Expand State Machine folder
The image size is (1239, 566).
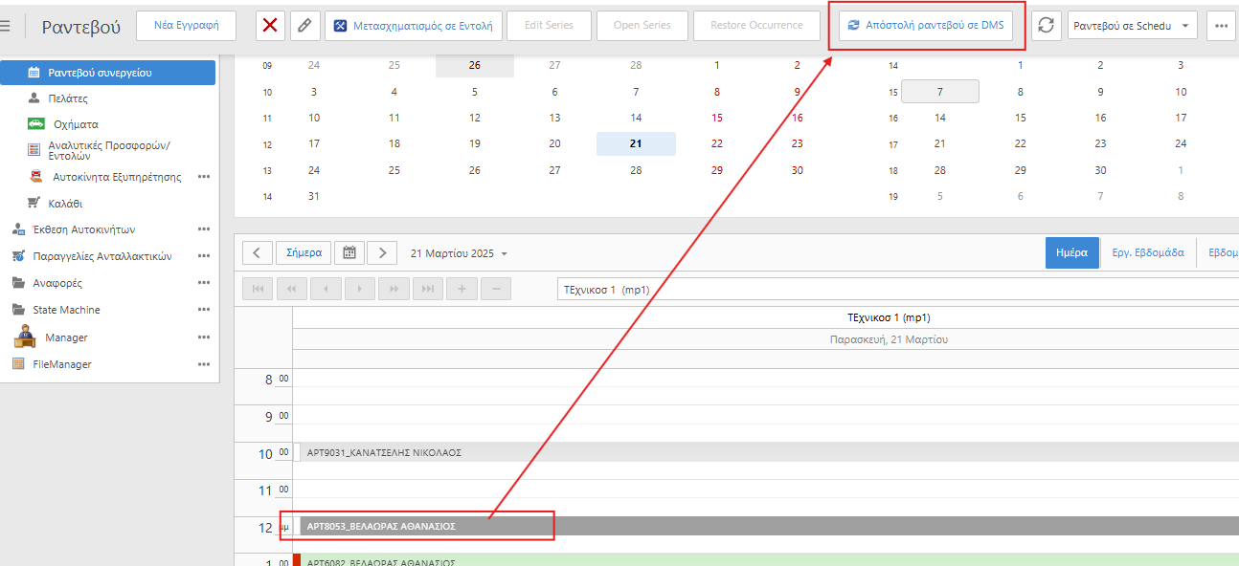click(66, 310)
